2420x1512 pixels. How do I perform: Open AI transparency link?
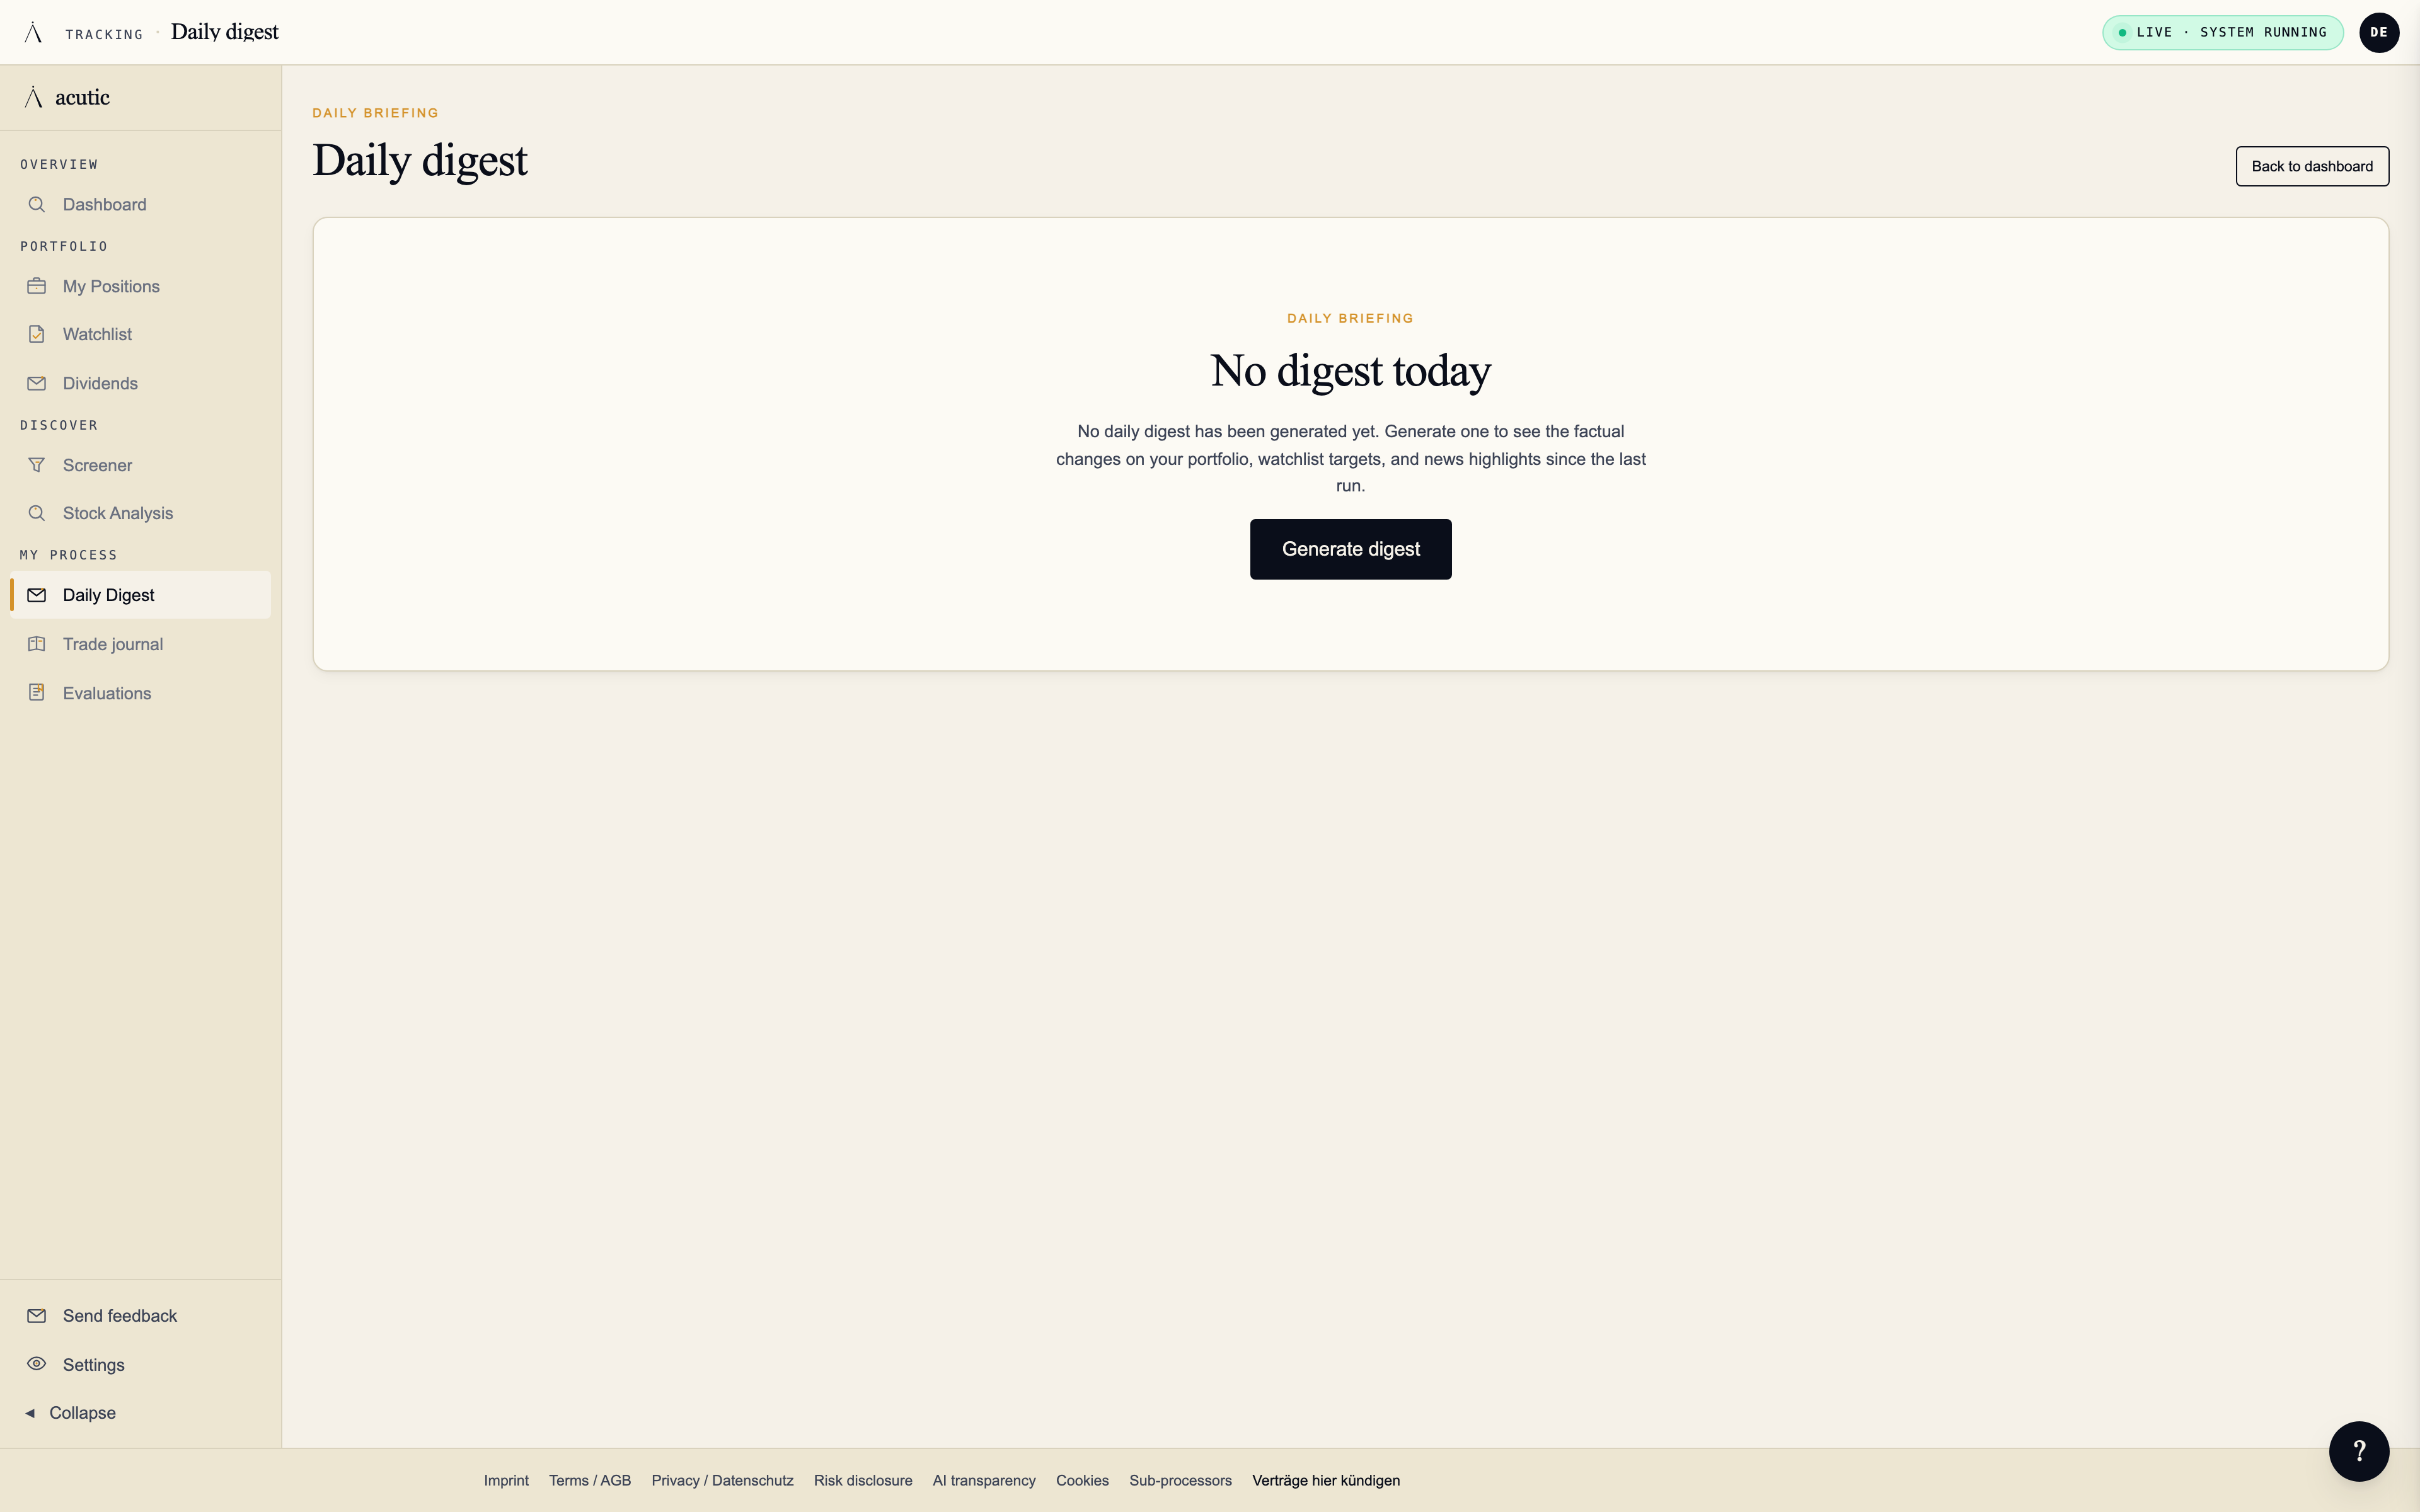click(984, 1480)
